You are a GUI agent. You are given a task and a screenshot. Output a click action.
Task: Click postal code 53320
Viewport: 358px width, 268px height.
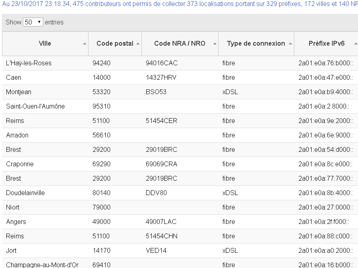point(101,92)
